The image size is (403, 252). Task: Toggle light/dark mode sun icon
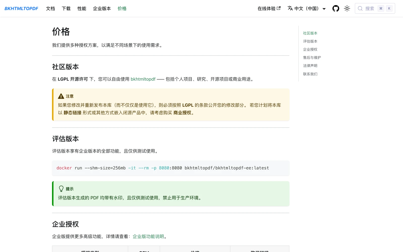pos(347,9)
